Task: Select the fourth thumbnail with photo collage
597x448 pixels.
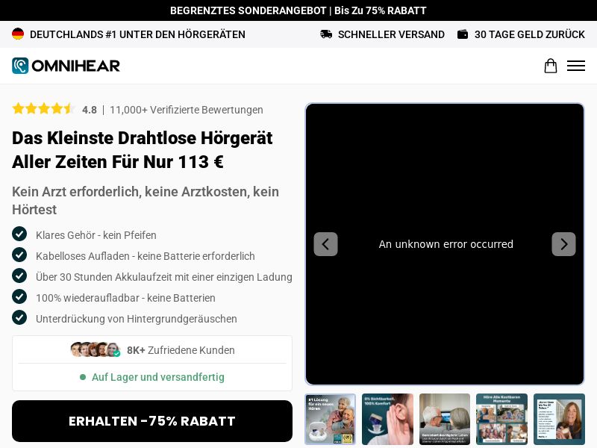Action: (x=501, y=419)
